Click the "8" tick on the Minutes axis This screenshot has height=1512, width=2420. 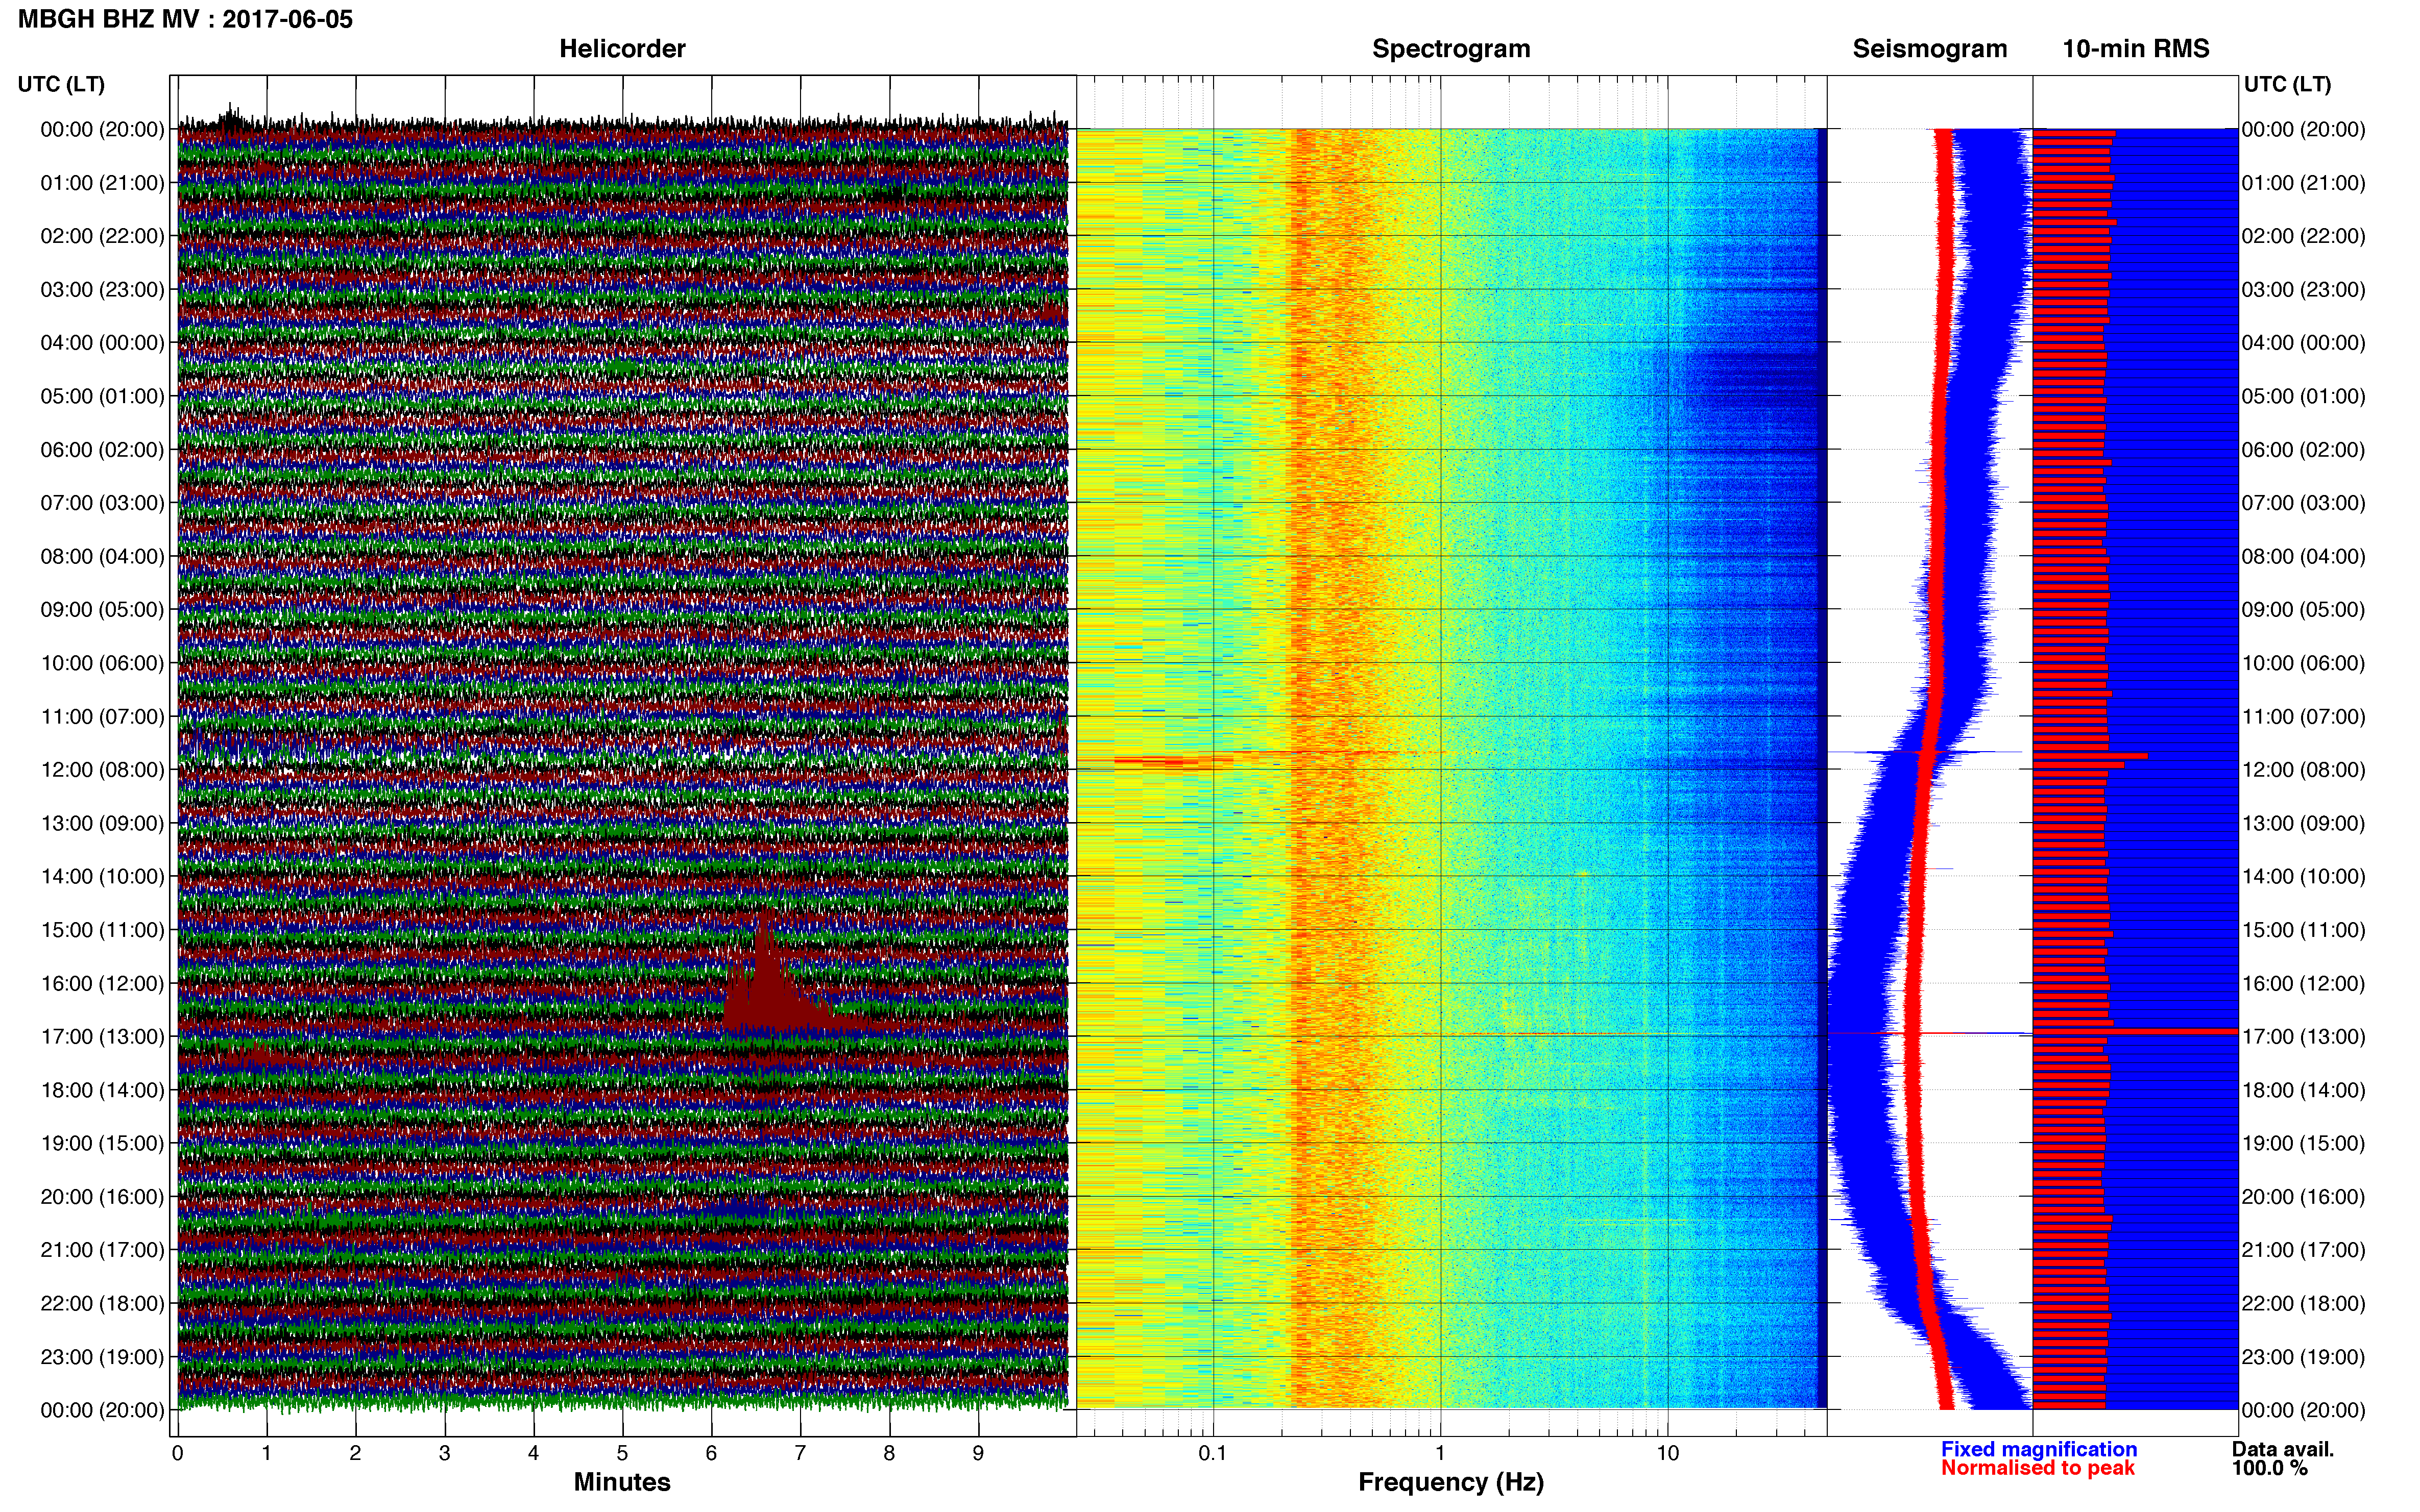click(889, 1454)
